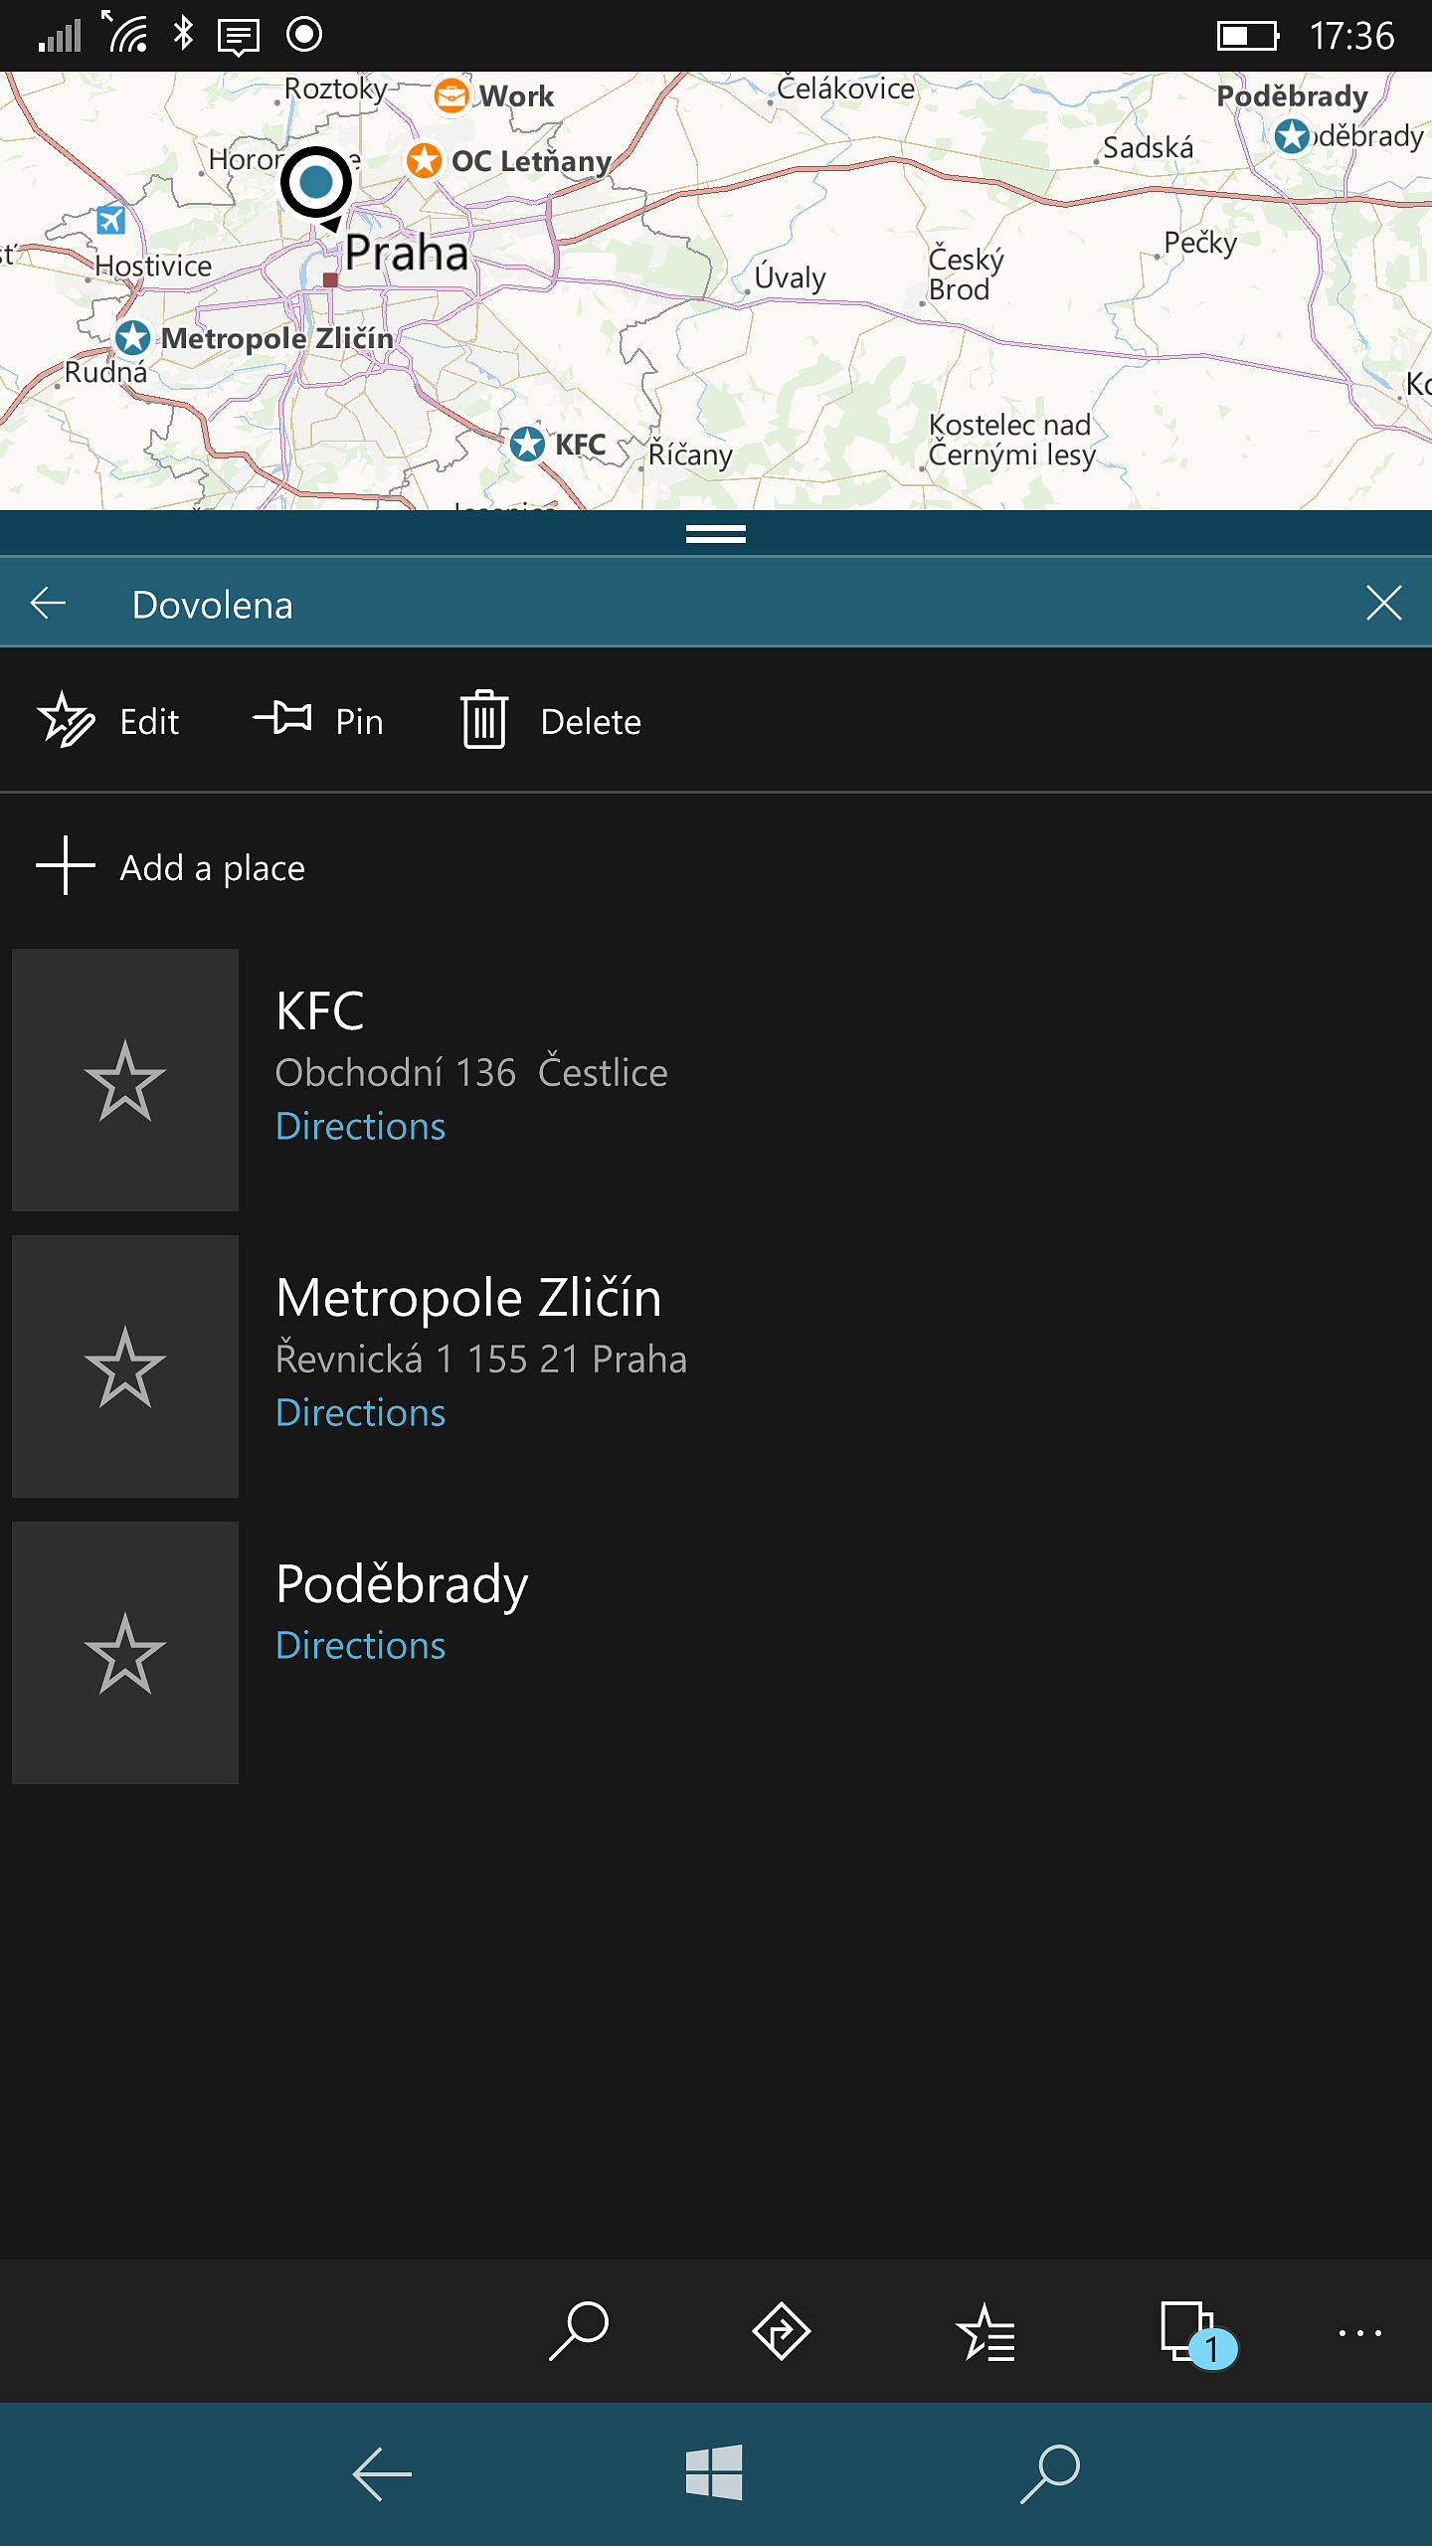Tap the KFC star pin on map
Screen dimensions: 1432x2546
527,444
